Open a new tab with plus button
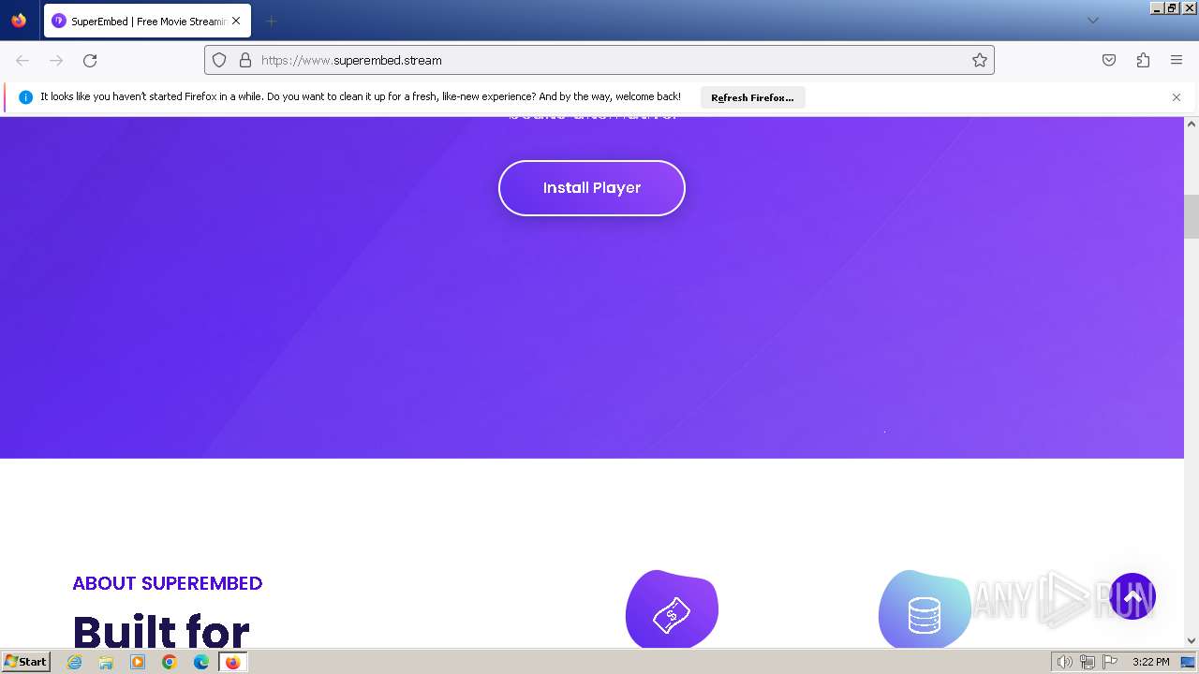The image size is (1199, 674). click(x=271, y=21)
